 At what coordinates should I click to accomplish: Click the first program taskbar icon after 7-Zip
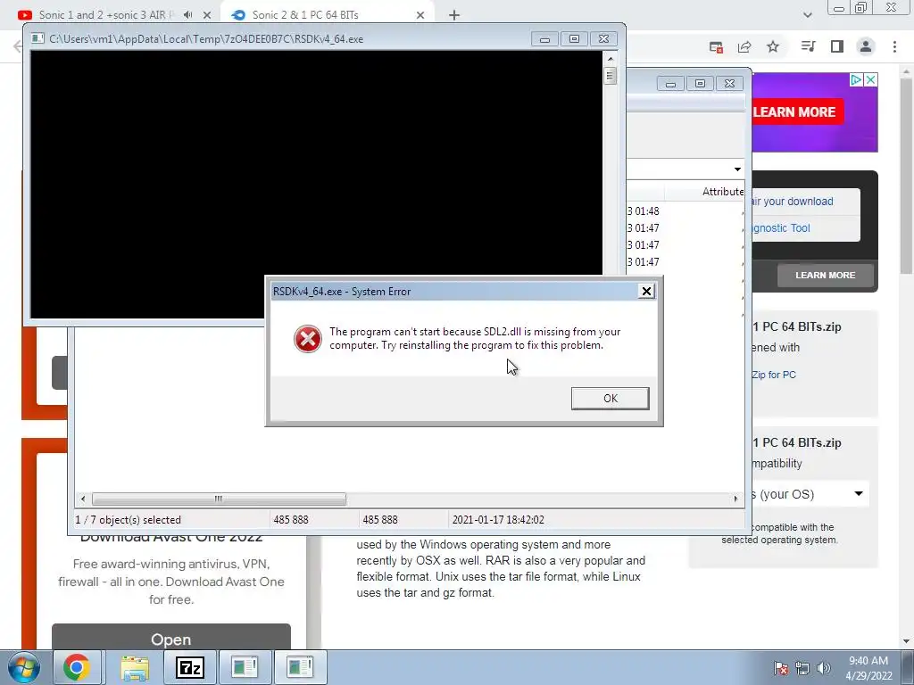click(245, 667)
